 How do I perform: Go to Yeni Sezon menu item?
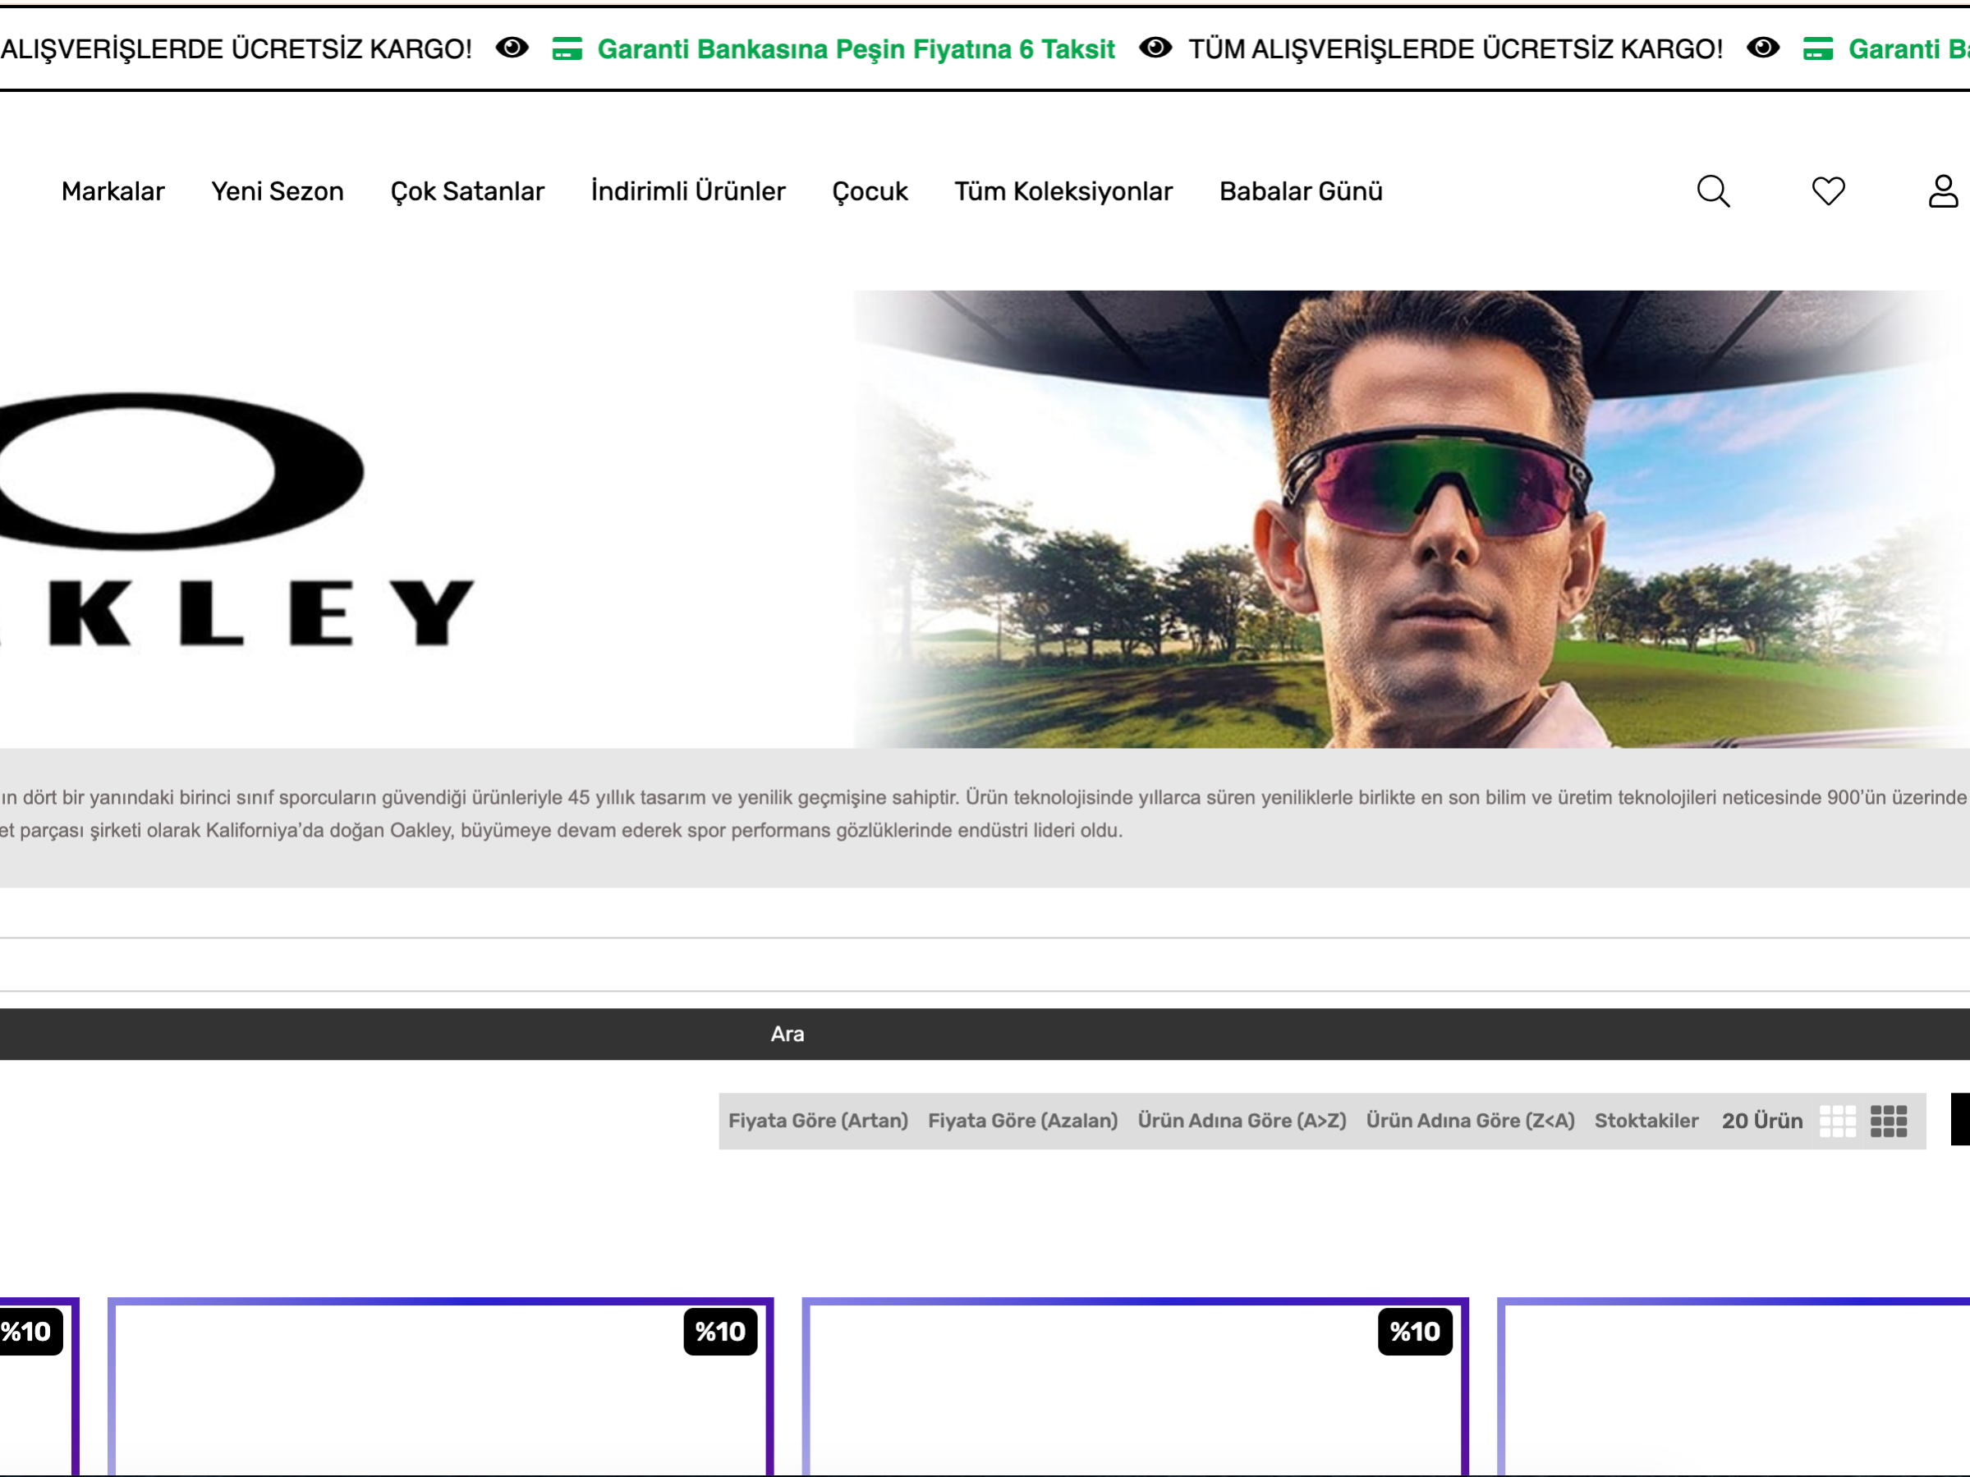click(277, 191)
